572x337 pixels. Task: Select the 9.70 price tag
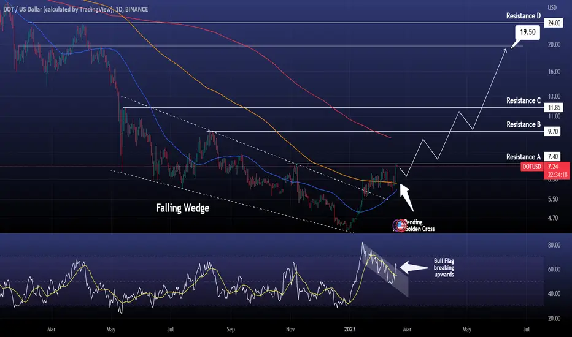552,132
